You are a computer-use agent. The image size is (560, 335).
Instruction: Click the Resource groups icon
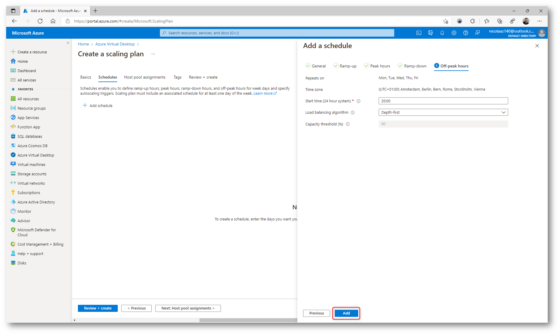(13, 108)
